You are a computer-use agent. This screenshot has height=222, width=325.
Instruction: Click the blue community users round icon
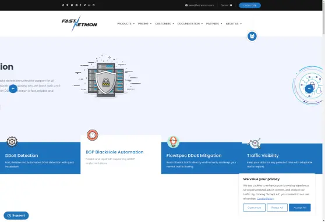252,36
